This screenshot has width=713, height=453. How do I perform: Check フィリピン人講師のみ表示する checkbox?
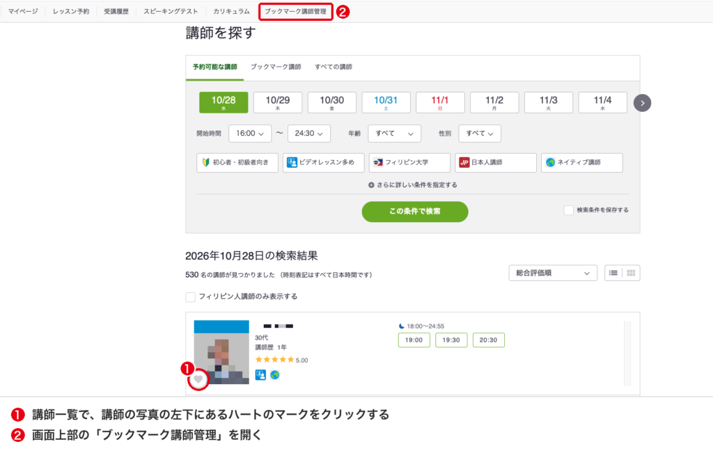click(191, 296)
